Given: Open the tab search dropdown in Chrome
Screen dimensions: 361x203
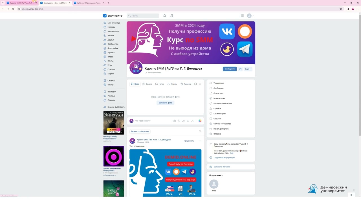Looking at the screenshot, I should 3,3.
